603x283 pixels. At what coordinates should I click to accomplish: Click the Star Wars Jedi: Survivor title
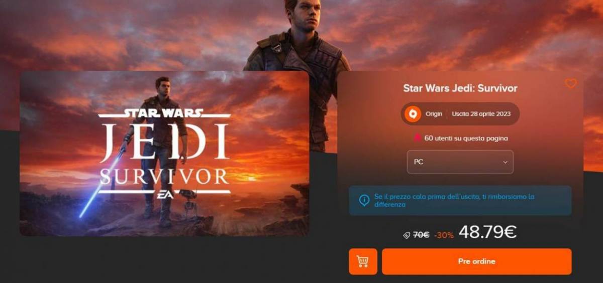point(460,89)
